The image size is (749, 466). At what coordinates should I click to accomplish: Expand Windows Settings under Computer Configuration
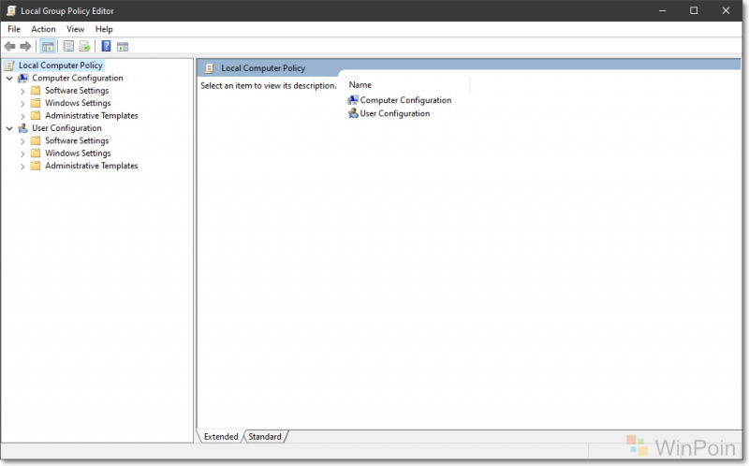pyautogui.click(x=22, y=103)
